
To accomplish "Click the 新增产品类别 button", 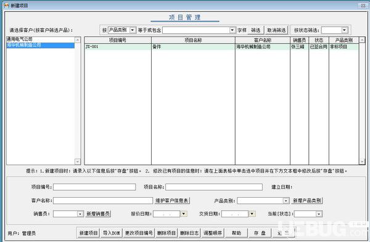I will pyautogui.click(x=307, y=201).
